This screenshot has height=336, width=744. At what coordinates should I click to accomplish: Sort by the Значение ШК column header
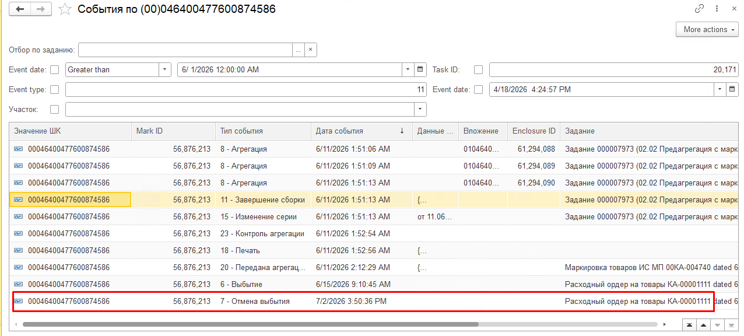coord(70,131)
